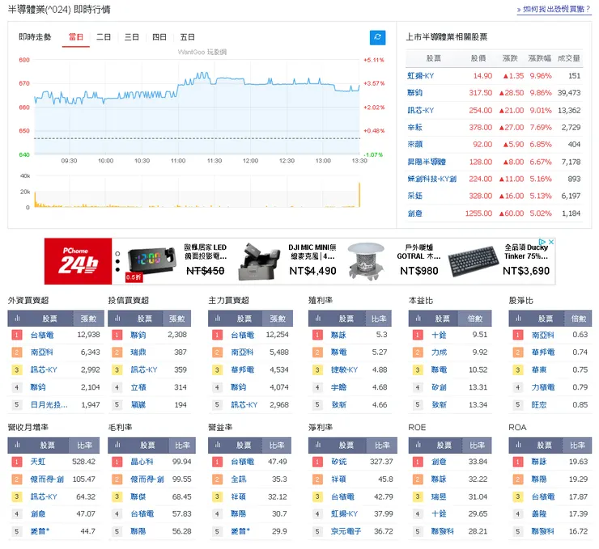Switch chart to 五日 tab
Image resolution: width=599 pixels, height=549 pixels.
[187, 37]
